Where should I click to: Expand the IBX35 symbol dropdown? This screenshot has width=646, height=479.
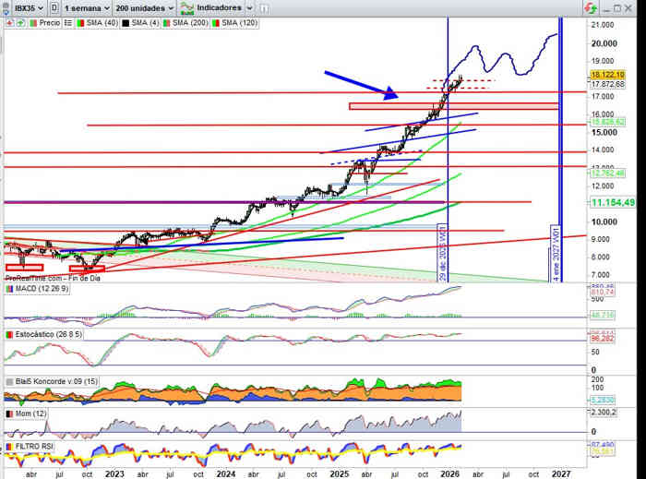[x=42, y=7]
